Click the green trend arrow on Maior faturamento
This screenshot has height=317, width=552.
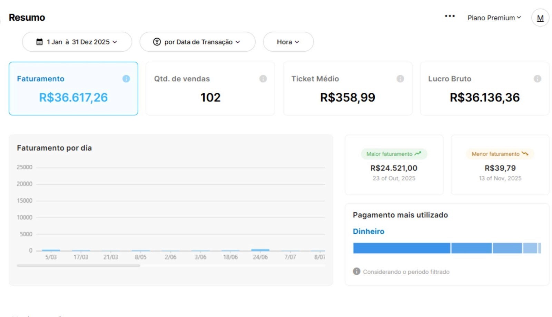418,154
